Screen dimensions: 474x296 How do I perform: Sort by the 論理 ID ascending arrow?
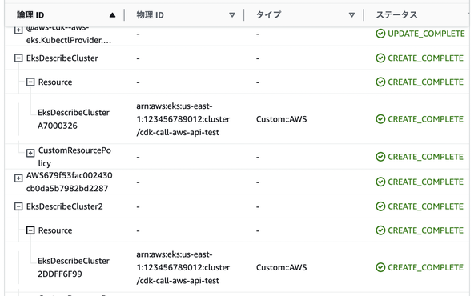click(112, 14)
